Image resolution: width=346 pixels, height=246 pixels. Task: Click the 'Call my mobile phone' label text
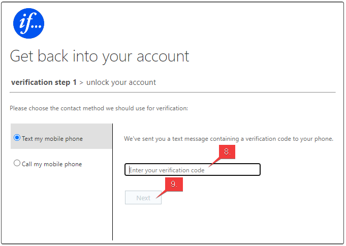click(x=52, y=164)
